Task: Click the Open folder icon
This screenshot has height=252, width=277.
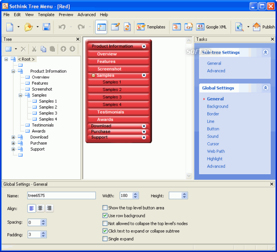Action: [29, 27]
